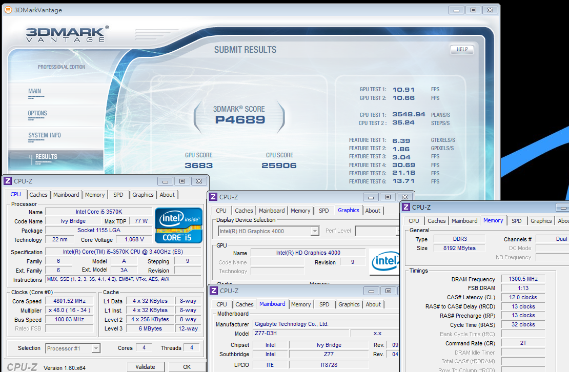Viewport: 569px width, 372px height.
Task: Select SPD tab in Mainboard window
Action: pyautogui.click(x=324, y=304)
